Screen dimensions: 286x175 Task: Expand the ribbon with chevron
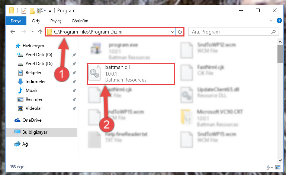[271, 20]
